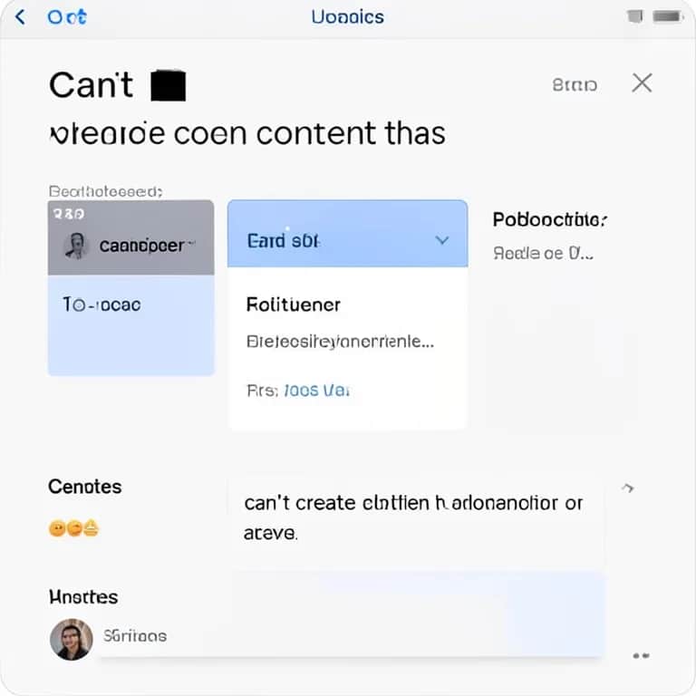Click the black square beside Can't heading
Viewport: 696px width, 696px height.
169,85
